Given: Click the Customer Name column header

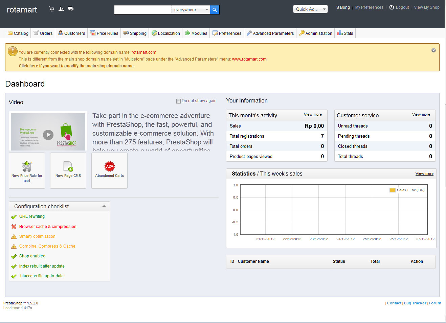Looking at the screenshot, I should [253, 261].
